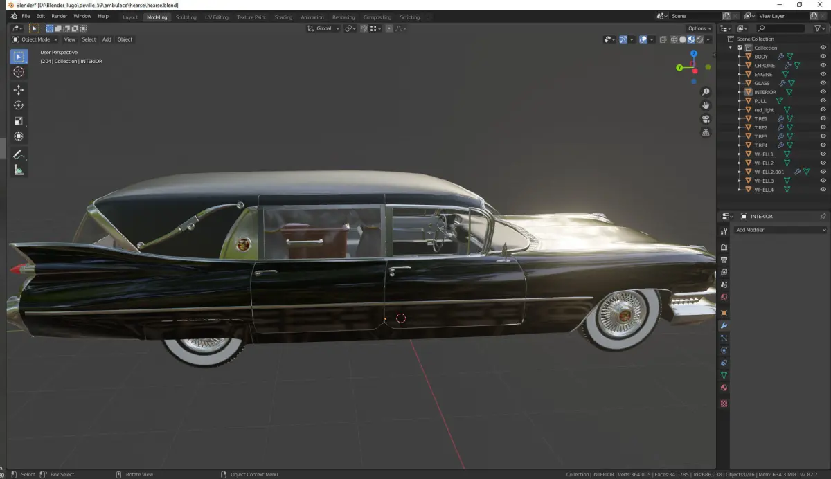
Task: Hide the BODY object in outliner
Action: (823, 57)
